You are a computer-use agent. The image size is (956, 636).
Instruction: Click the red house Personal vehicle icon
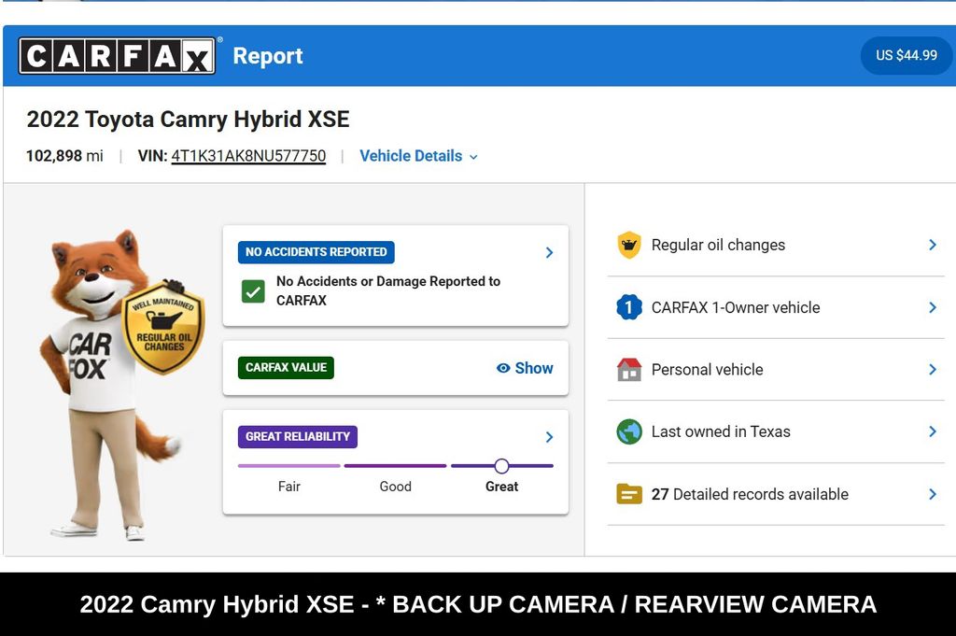pyautogui.click(x=629, y=370)
